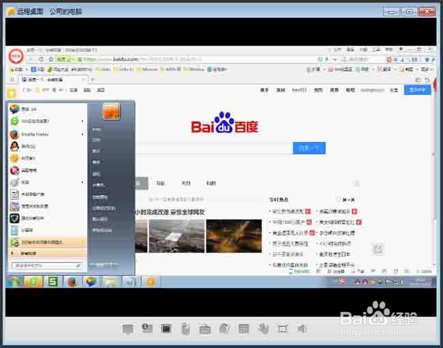Open the red pinwheel program in Start menu
The height and width of the screenshot is (348, 443).
(46, 171)
